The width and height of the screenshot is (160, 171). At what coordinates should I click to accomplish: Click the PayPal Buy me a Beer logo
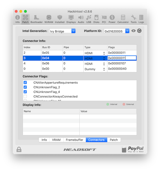click(x=133, y=149)
